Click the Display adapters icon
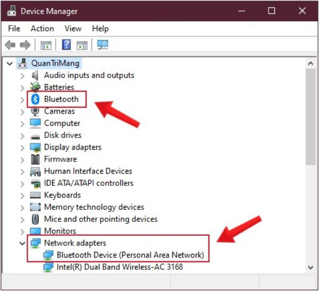The width and height of the screenshot is (319, 291). (35, 147)
